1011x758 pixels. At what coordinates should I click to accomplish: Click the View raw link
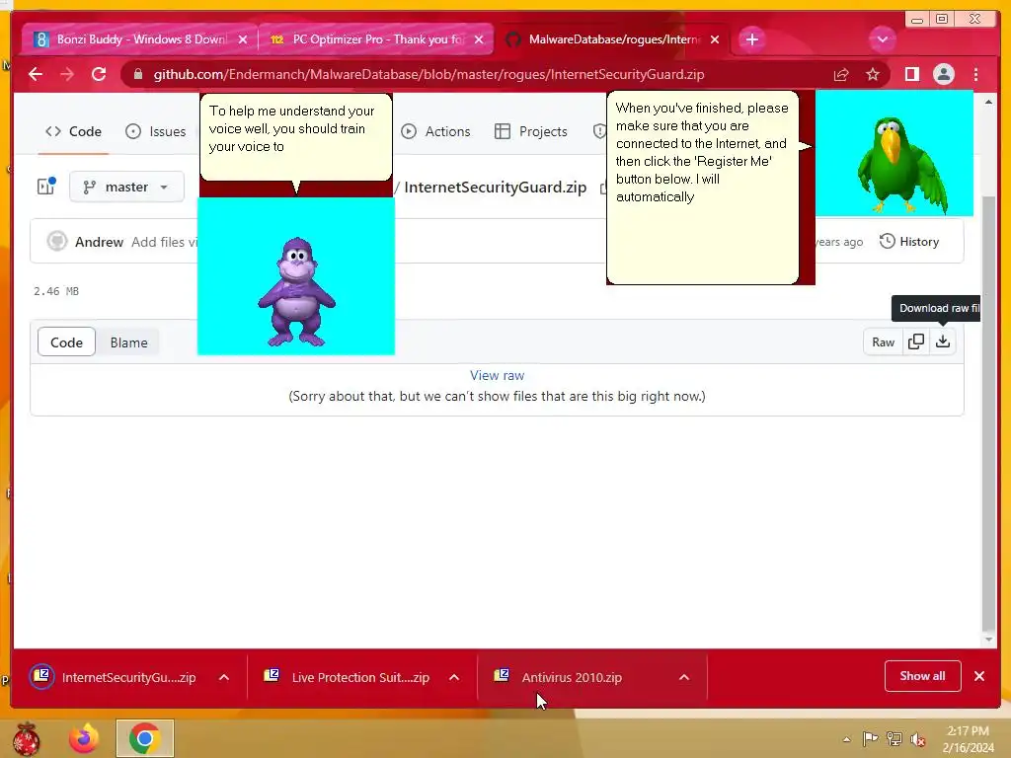(498, 375)
